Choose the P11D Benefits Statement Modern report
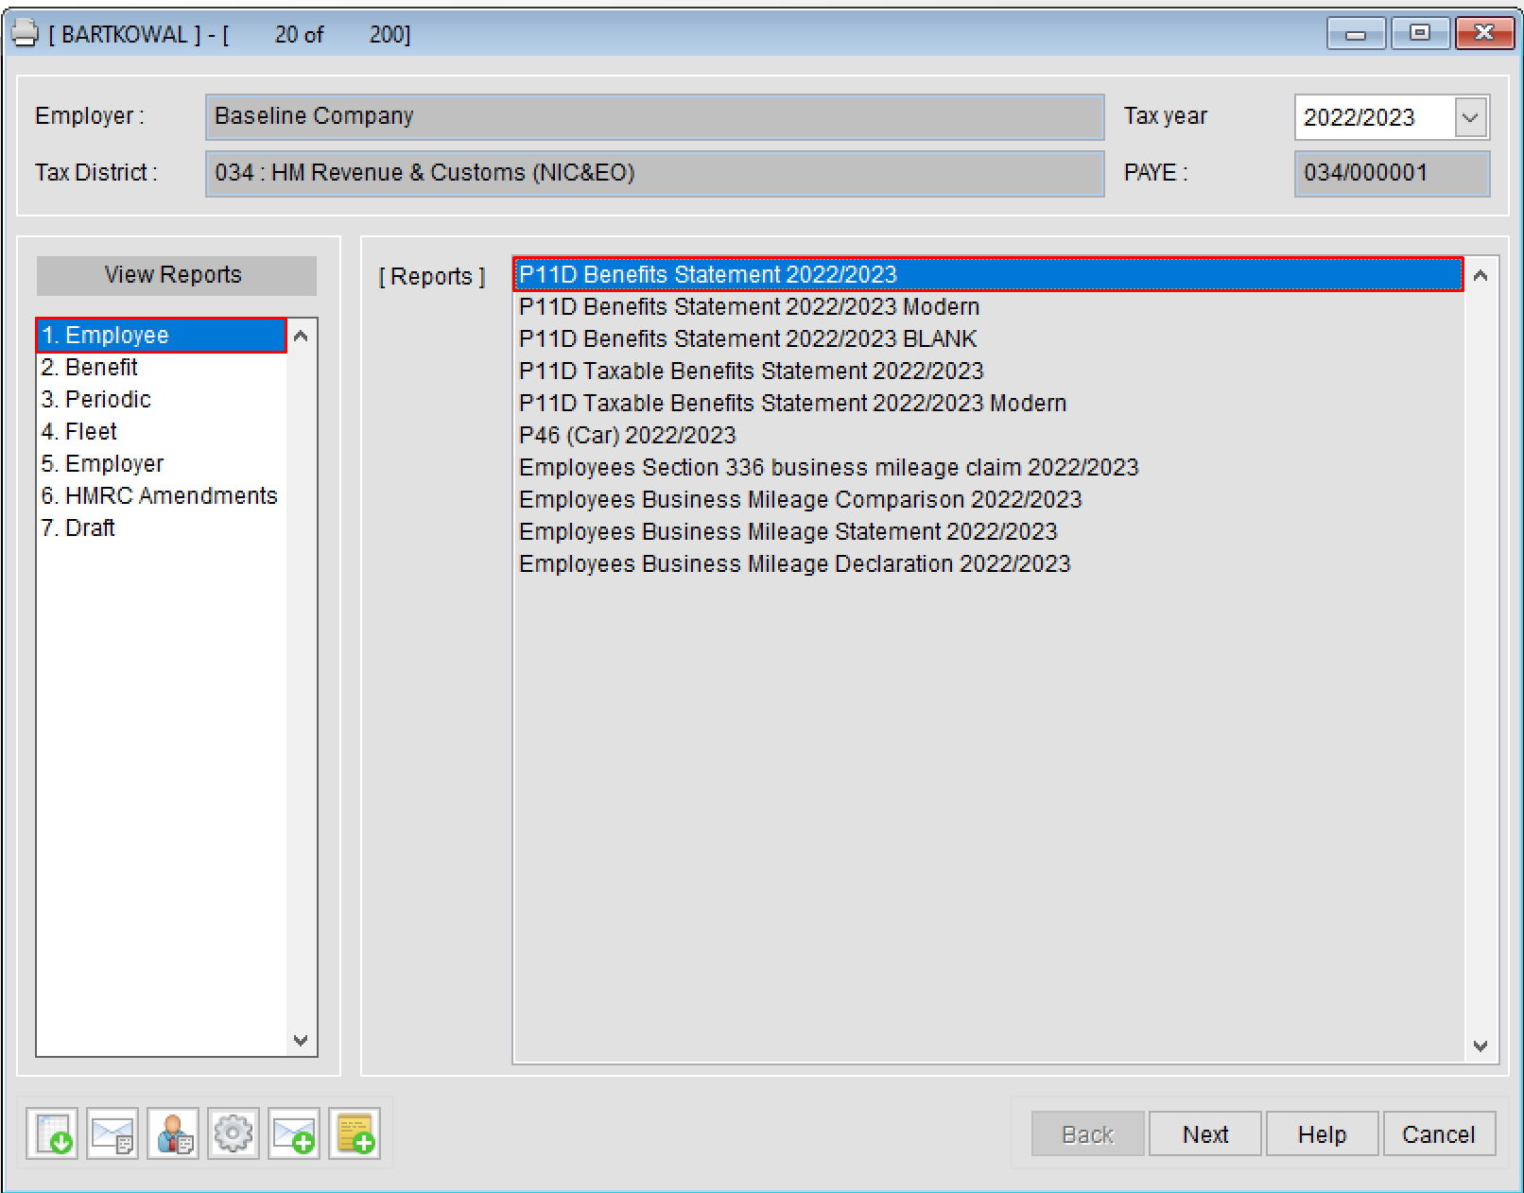 point(749,306)
